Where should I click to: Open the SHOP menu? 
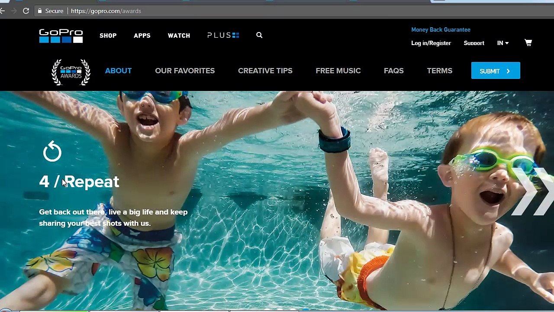(x=108, y=36)
